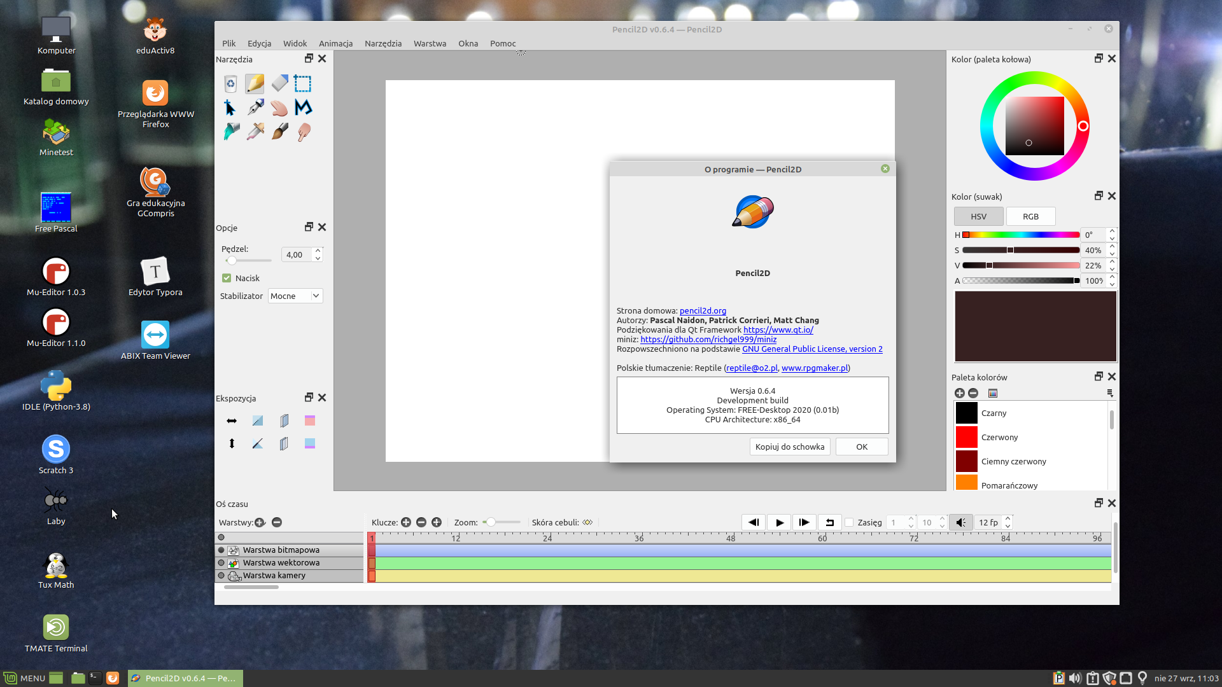
Task: Play the animation
Action: point(779,522)
